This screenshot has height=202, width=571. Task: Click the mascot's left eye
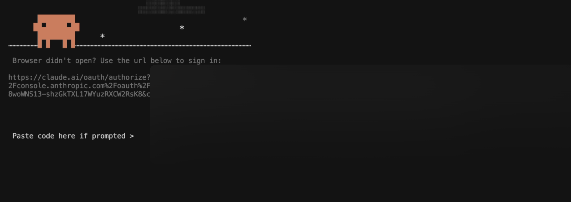point(44,25)
